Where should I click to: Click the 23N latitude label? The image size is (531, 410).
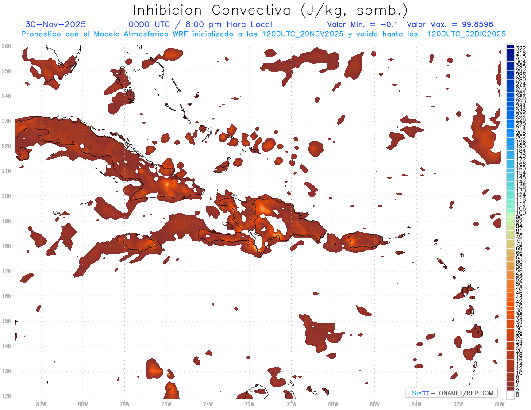(x=7, y=121)
